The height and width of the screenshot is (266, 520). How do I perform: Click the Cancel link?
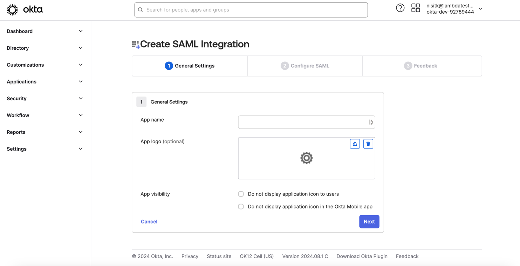click(149, 221)
